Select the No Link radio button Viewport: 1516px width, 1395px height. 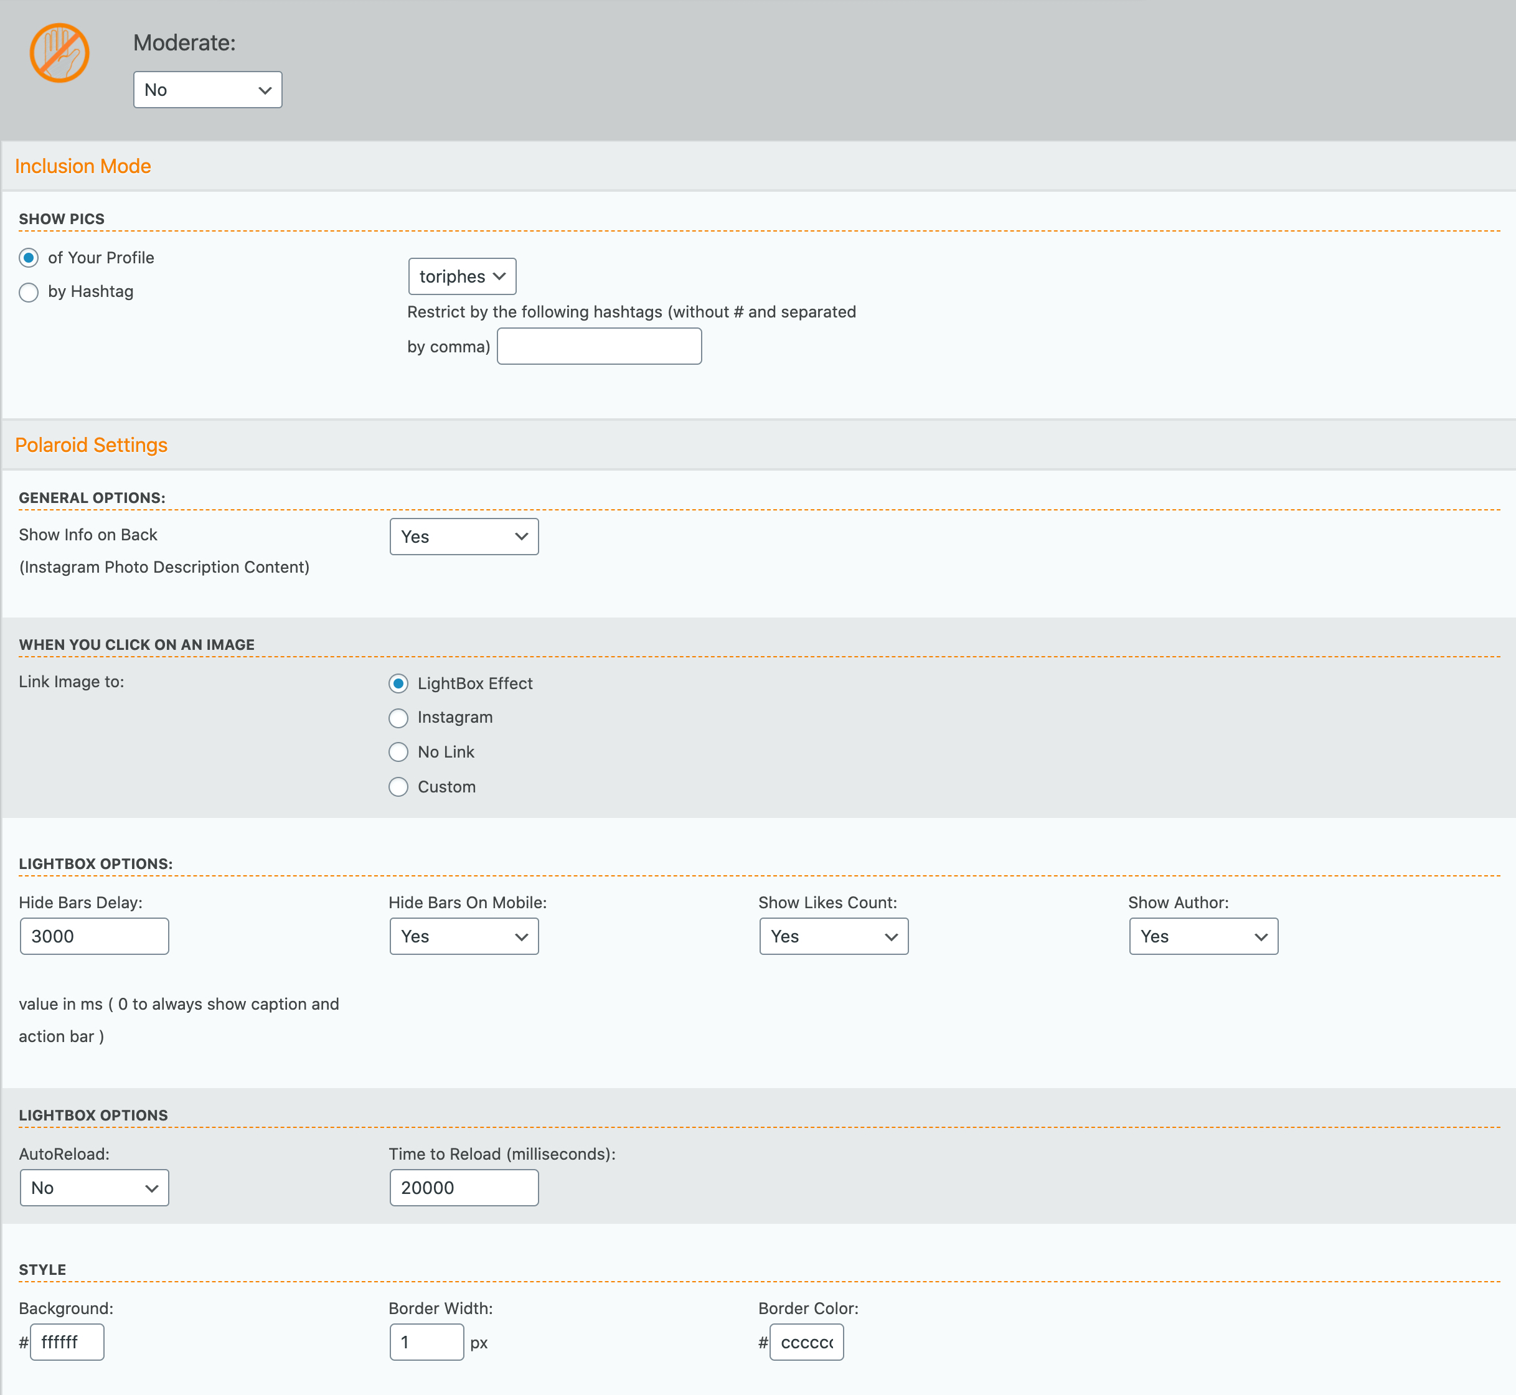point(398,752)
